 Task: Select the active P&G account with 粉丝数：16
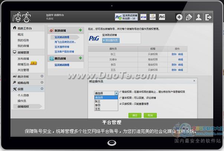[126, 17]
